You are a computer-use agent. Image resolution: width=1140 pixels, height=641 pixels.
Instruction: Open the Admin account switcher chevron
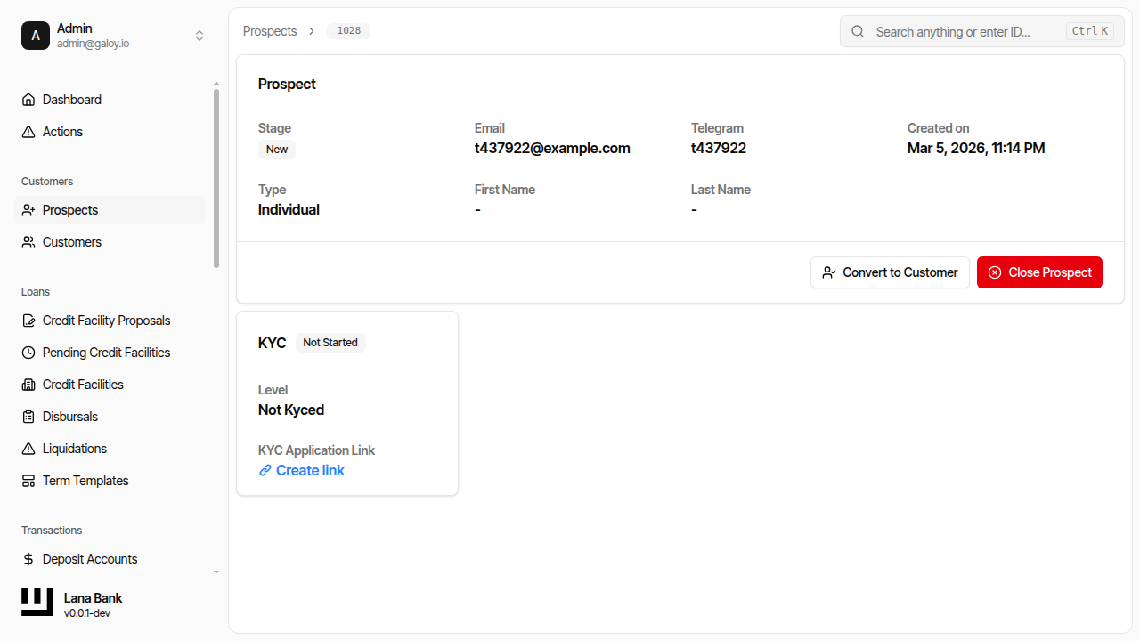tap(199, 35)
